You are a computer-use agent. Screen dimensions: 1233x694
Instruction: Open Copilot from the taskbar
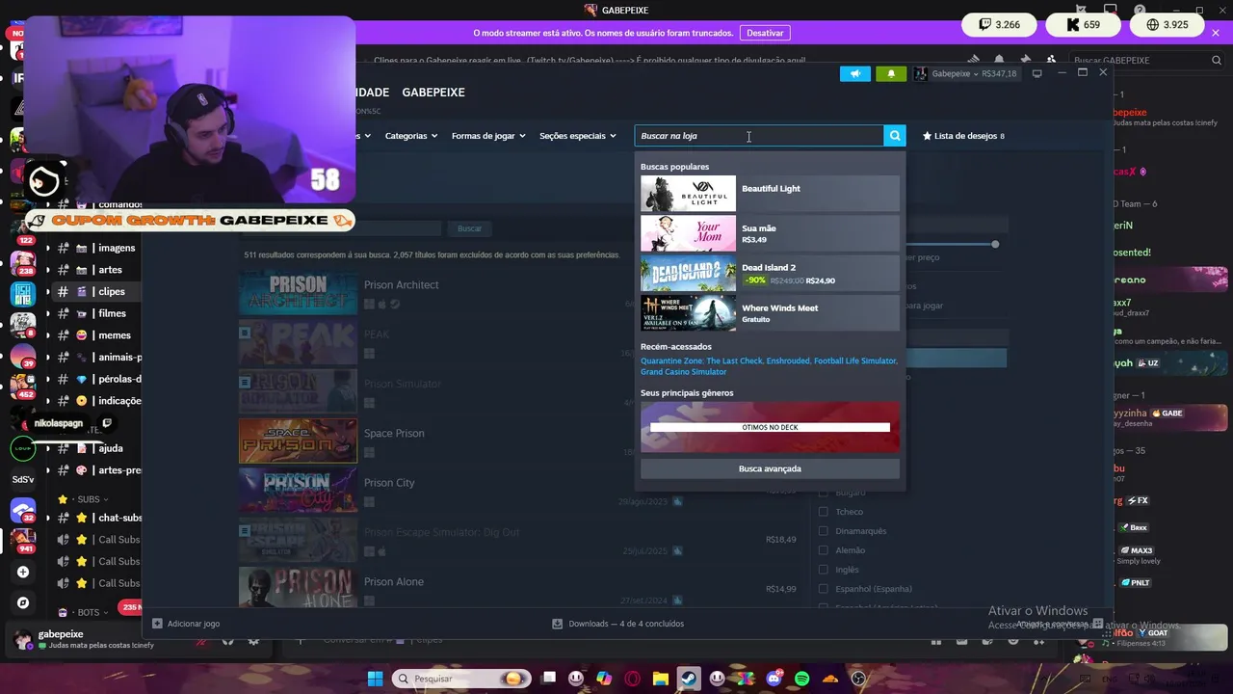point(604,679)
